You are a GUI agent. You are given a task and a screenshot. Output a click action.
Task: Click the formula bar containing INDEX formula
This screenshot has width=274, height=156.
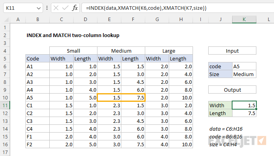[178, 8]
